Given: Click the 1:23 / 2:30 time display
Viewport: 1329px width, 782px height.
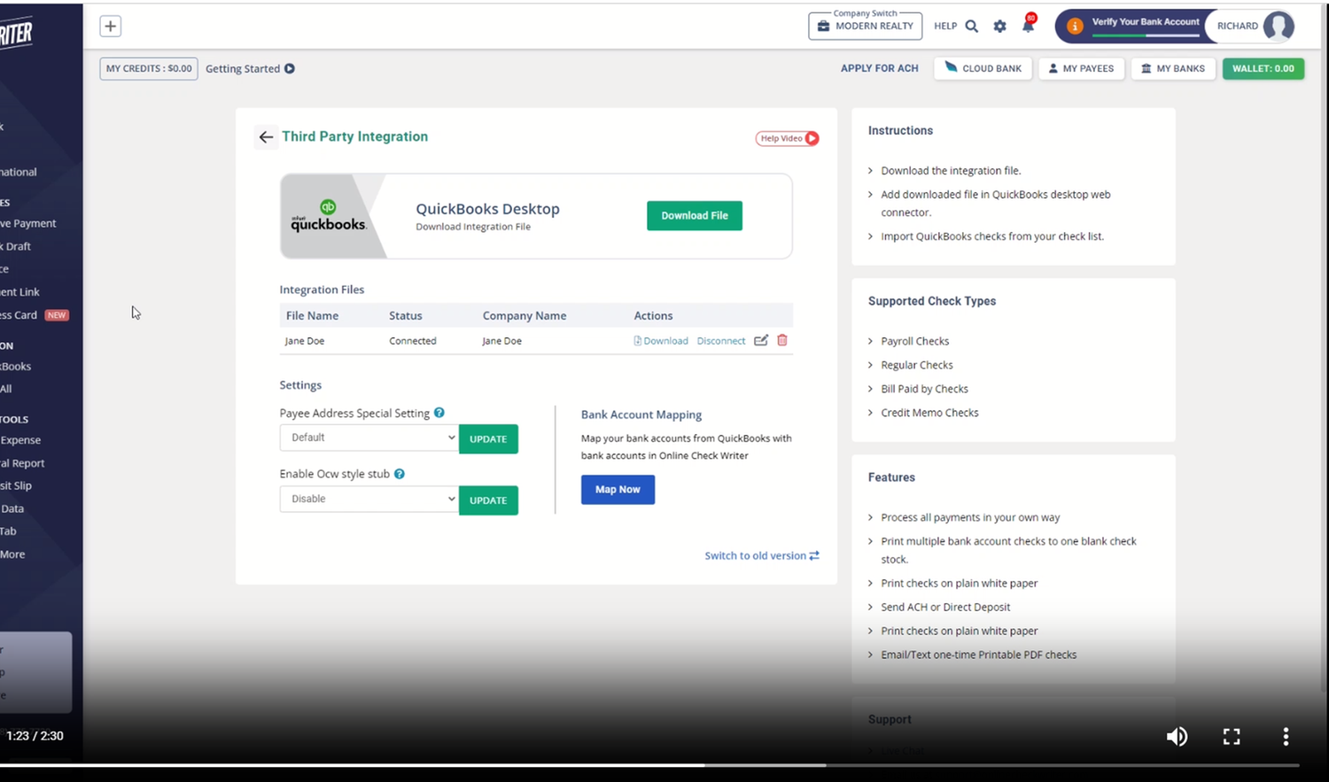Looking at the screenshot, I should 35,736.
